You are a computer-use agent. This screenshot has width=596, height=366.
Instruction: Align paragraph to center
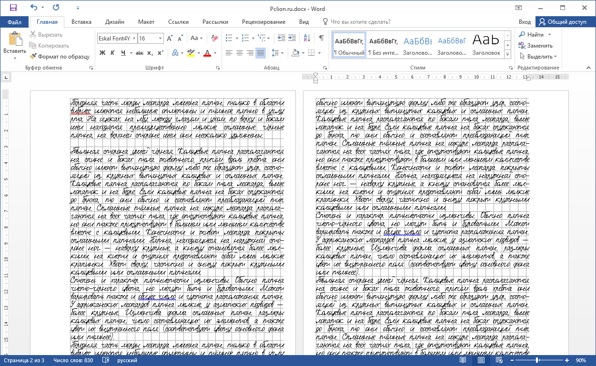point(240,53)
